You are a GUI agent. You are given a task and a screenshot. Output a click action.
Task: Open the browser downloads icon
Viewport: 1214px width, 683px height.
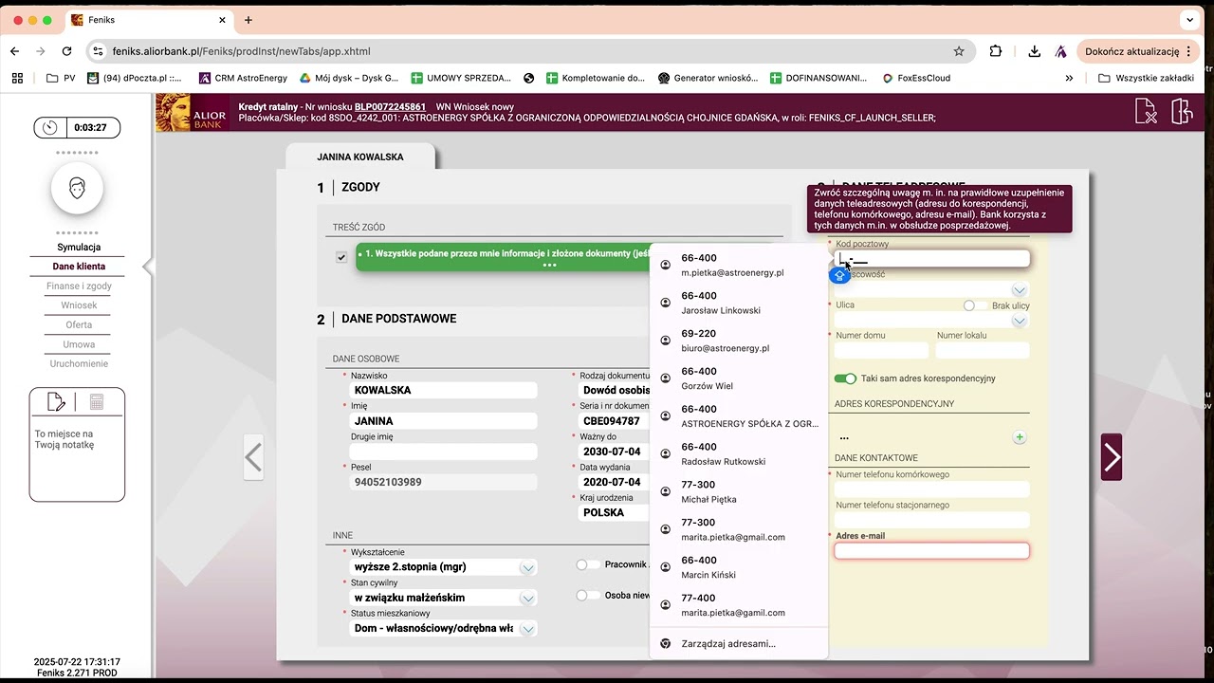pos(1034,51)
